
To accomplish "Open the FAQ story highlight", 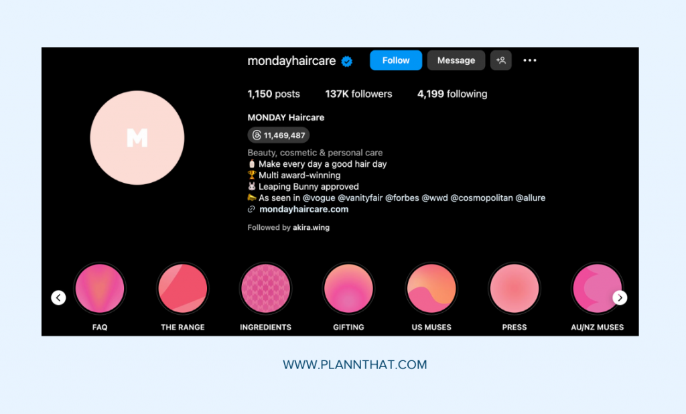I will pyautogui.click(x=99, y=288).
